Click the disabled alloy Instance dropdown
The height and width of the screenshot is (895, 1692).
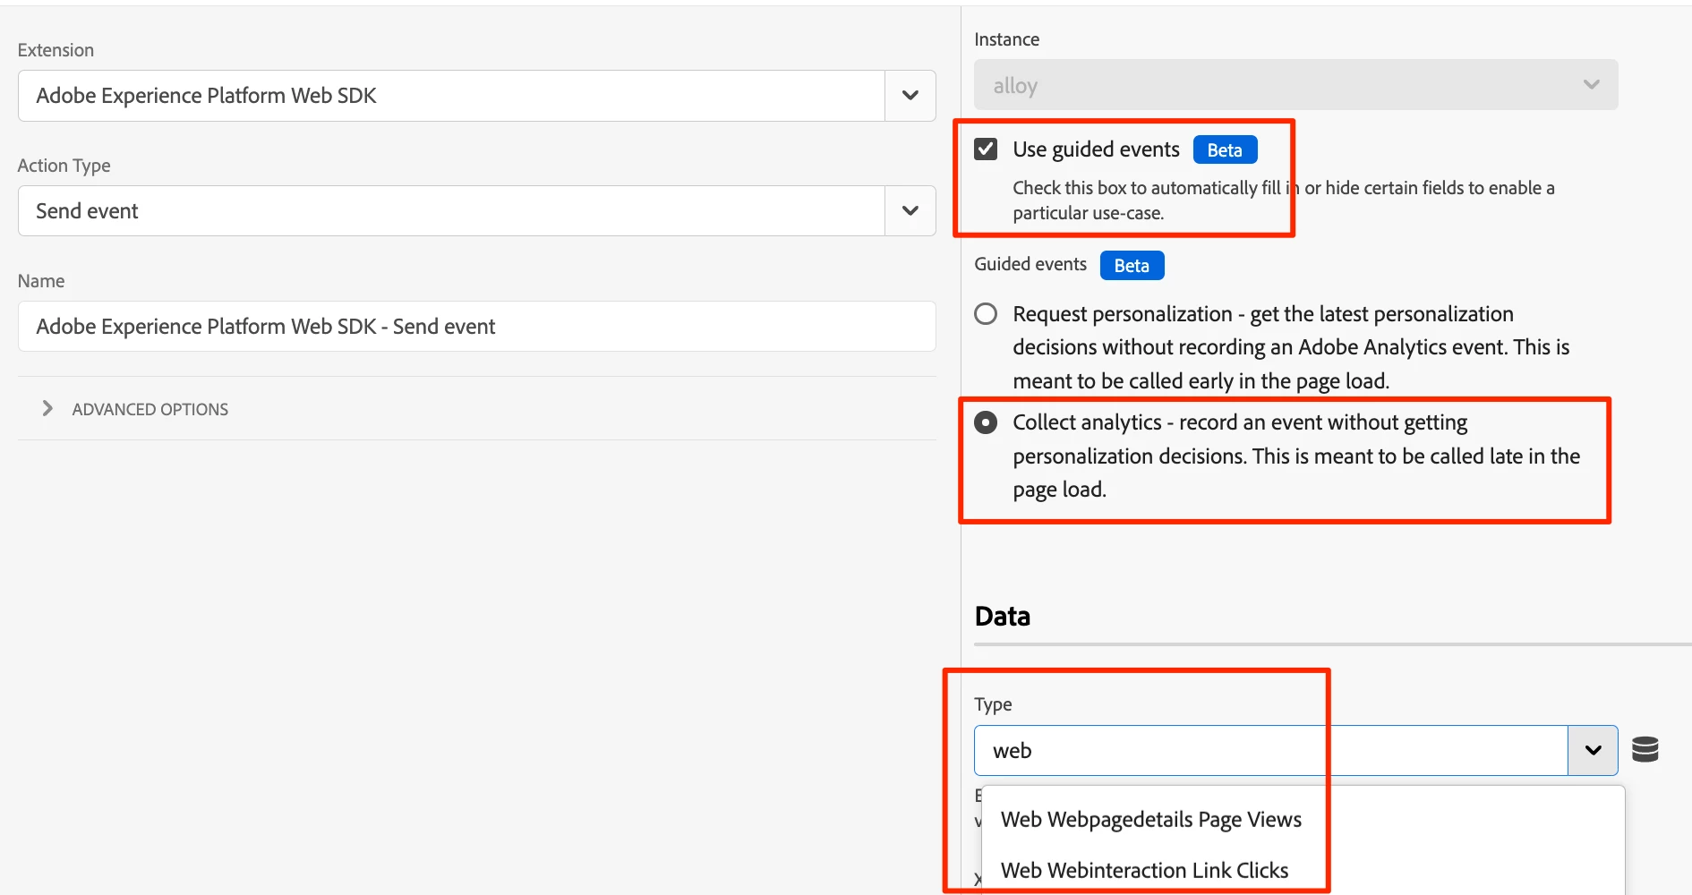[x=1280, y=85]
